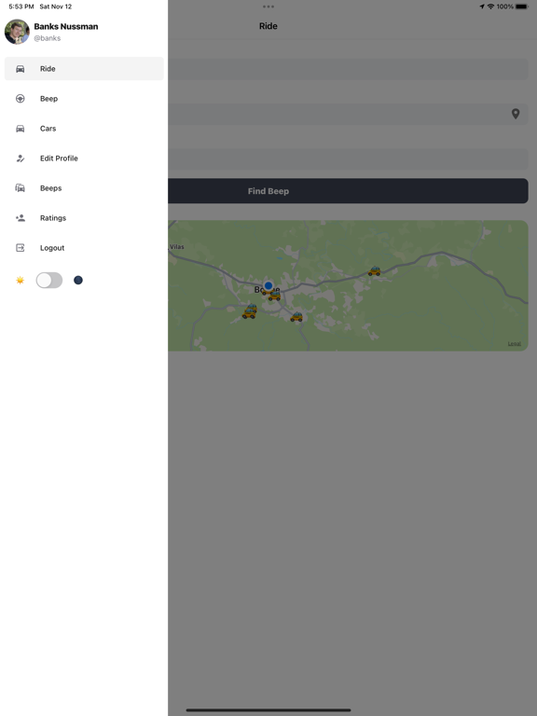Tap the location pin icon in the field
Viewport: 537px width, 716px height.
coord(516,114)
